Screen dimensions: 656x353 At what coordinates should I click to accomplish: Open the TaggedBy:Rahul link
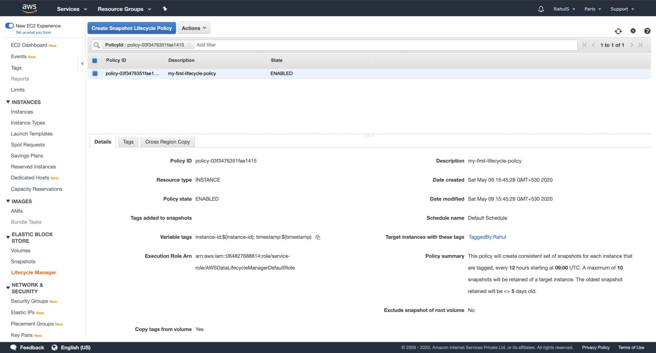point(487,237)
